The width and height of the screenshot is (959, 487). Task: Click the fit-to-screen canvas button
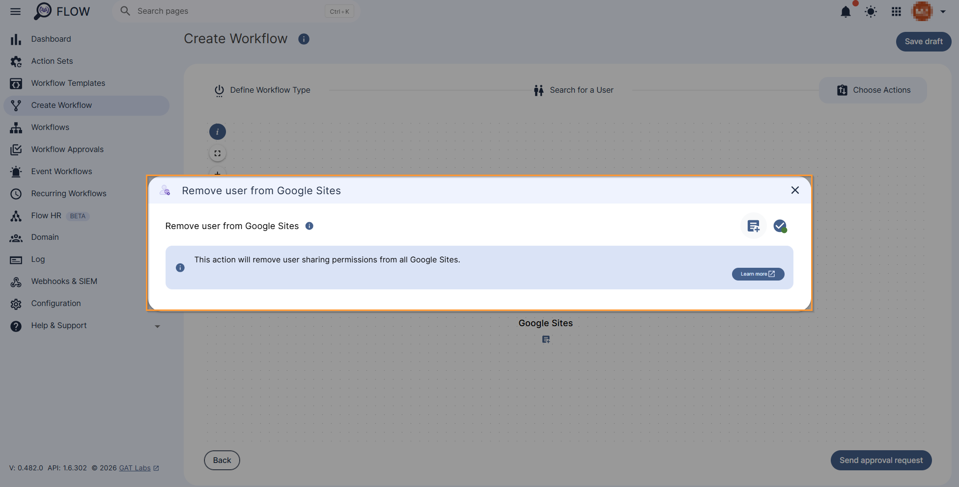(217, 153)
